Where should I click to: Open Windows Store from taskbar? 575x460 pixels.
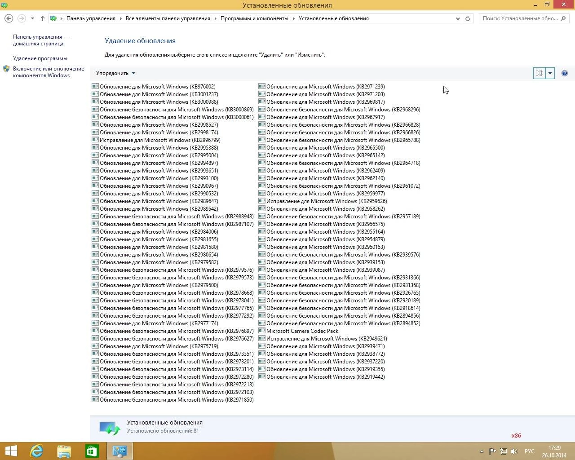92,451
